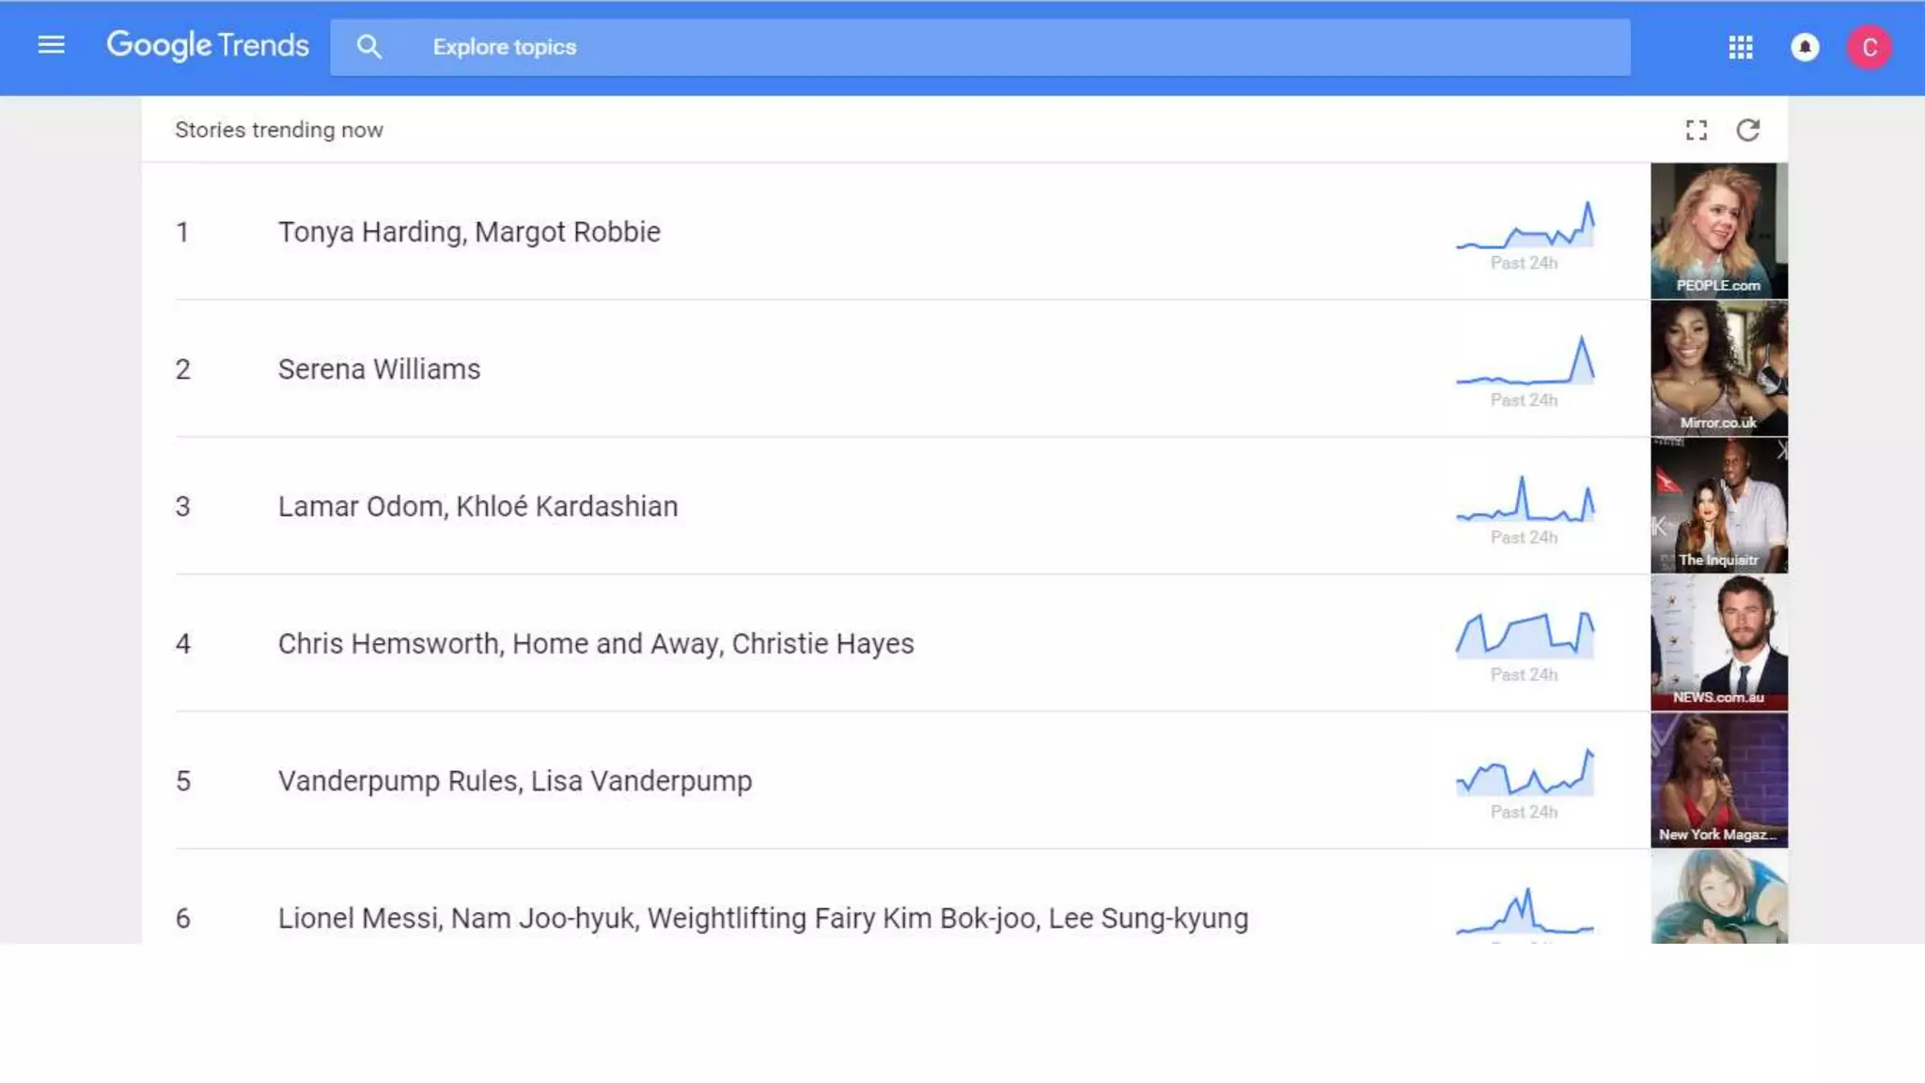The height and width of the screenshot is (1083, 1925).
Task: Open the Vanderpump Rules story
Action: click(x=514, y=780)
